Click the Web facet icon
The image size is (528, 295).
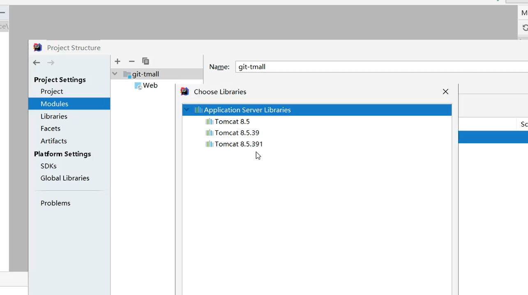point(138,86)
